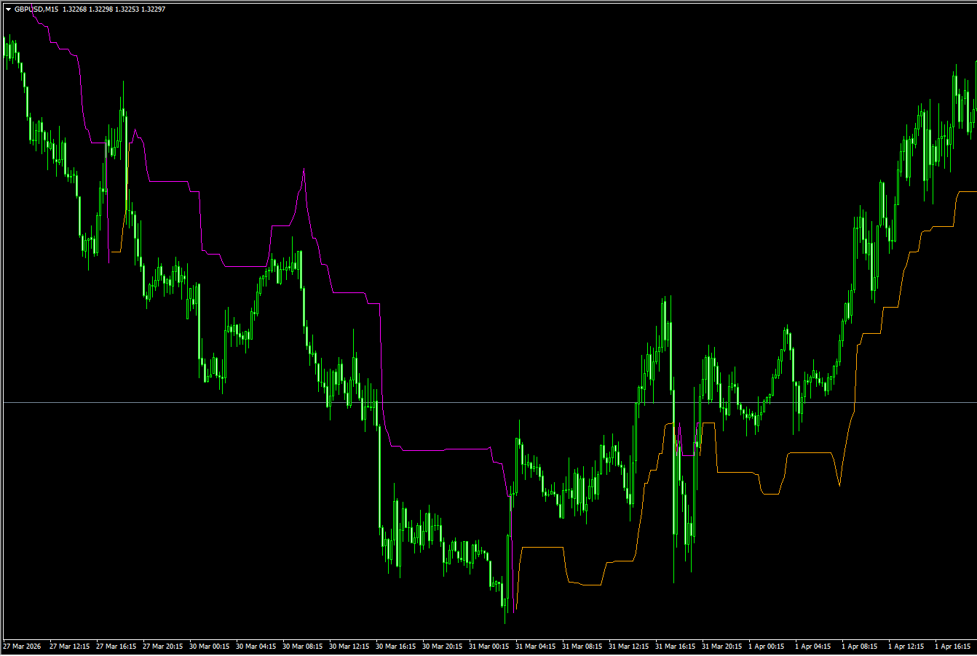The width and height of the screenshot is (977, 656).
Task: Click the "31 Mar 00:15" time label
Action: click(x=489, y=646)
